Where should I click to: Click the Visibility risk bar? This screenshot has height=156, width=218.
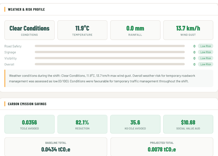[x=110, y=58]
